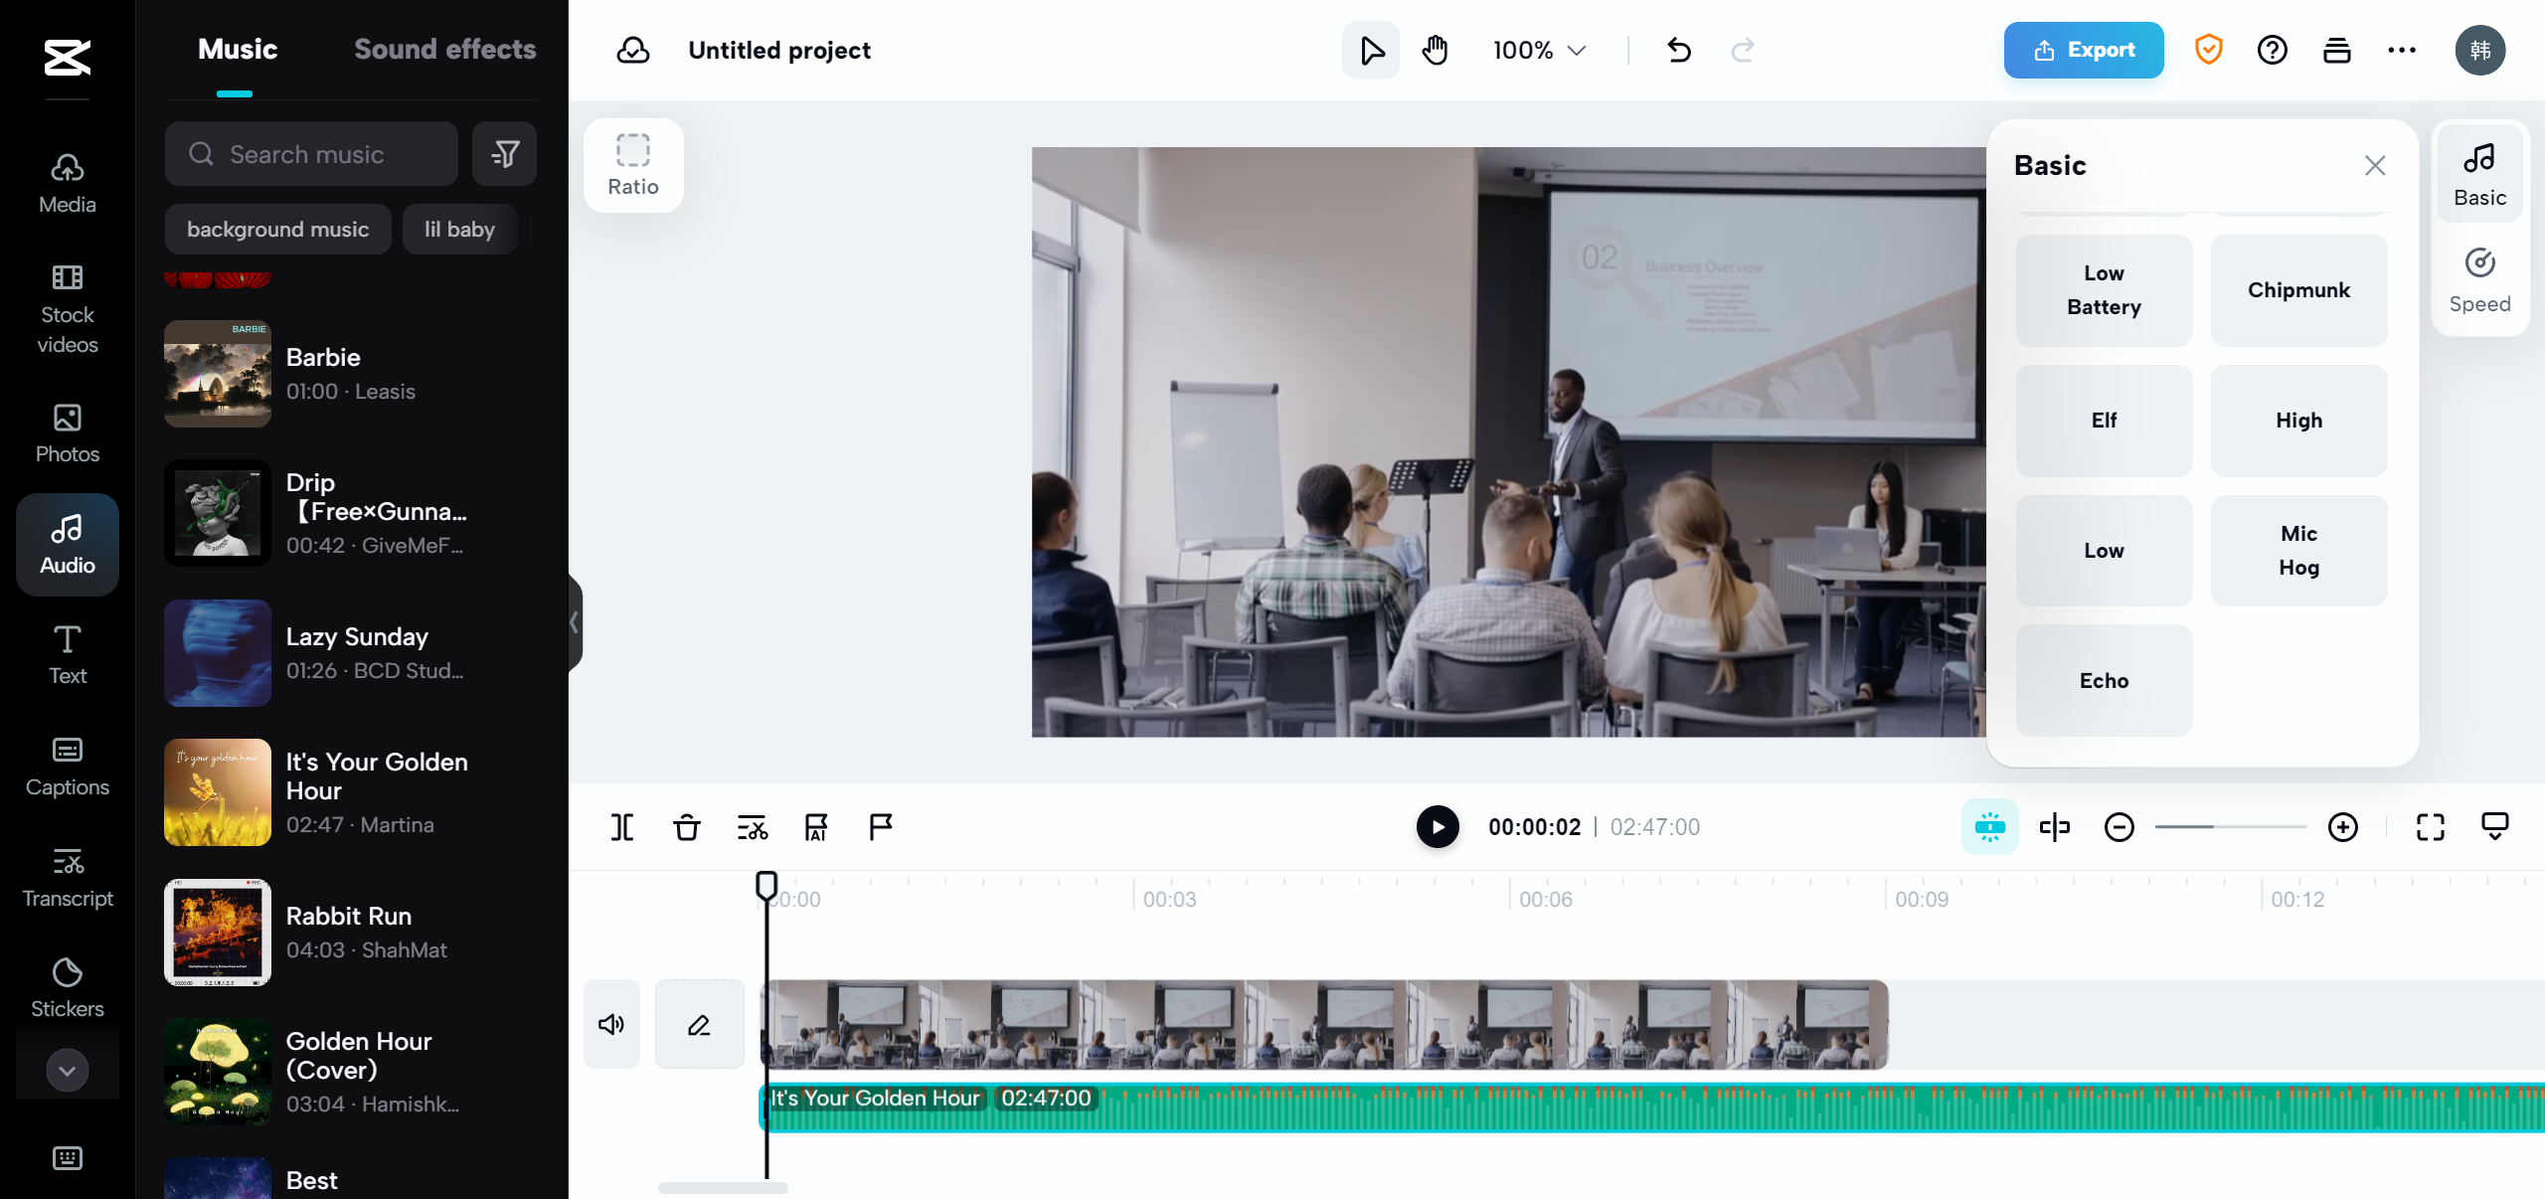Enter fullscreen preview mode

[2430, 826]
